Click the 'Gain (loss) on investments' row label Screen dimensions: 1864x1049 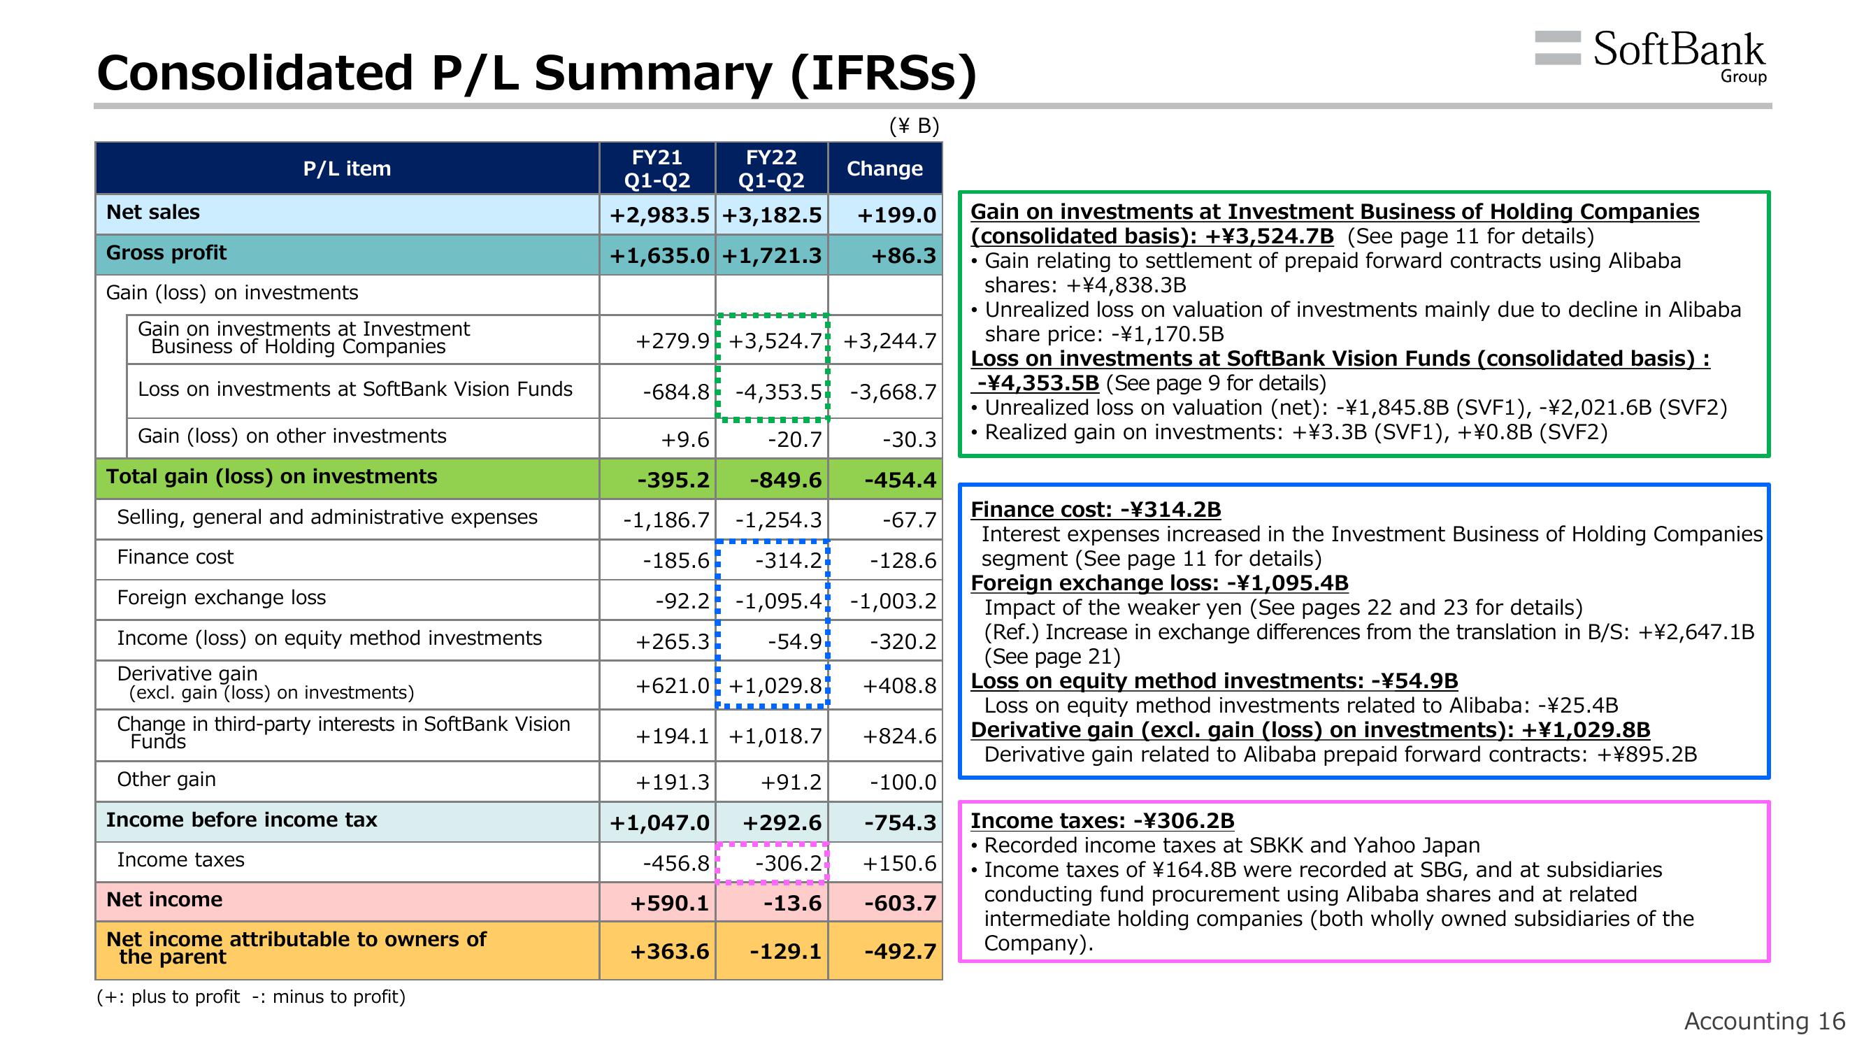(231, 292)
